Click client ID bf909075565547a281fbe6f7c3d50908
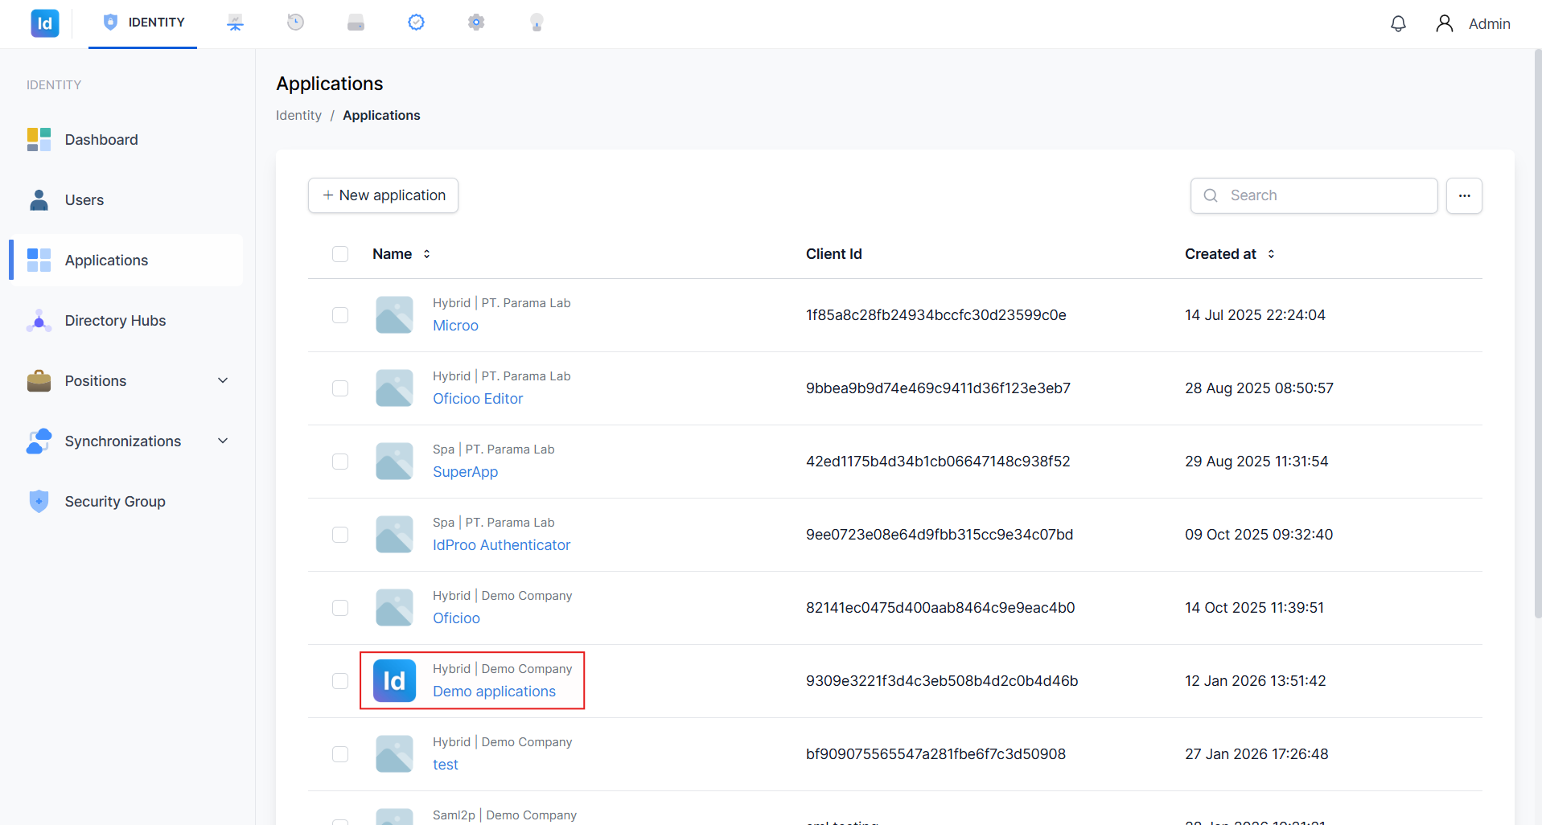This screenshot has height=825, width=1542. (x=935, y=754)
